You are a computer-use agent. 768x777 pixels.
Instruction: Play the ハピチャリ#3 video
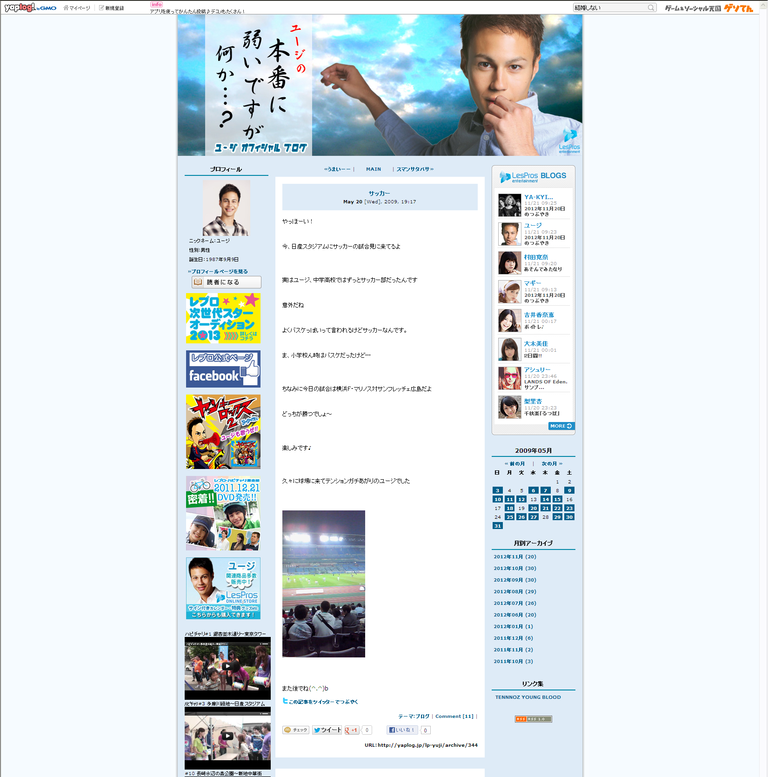point(227,736)
